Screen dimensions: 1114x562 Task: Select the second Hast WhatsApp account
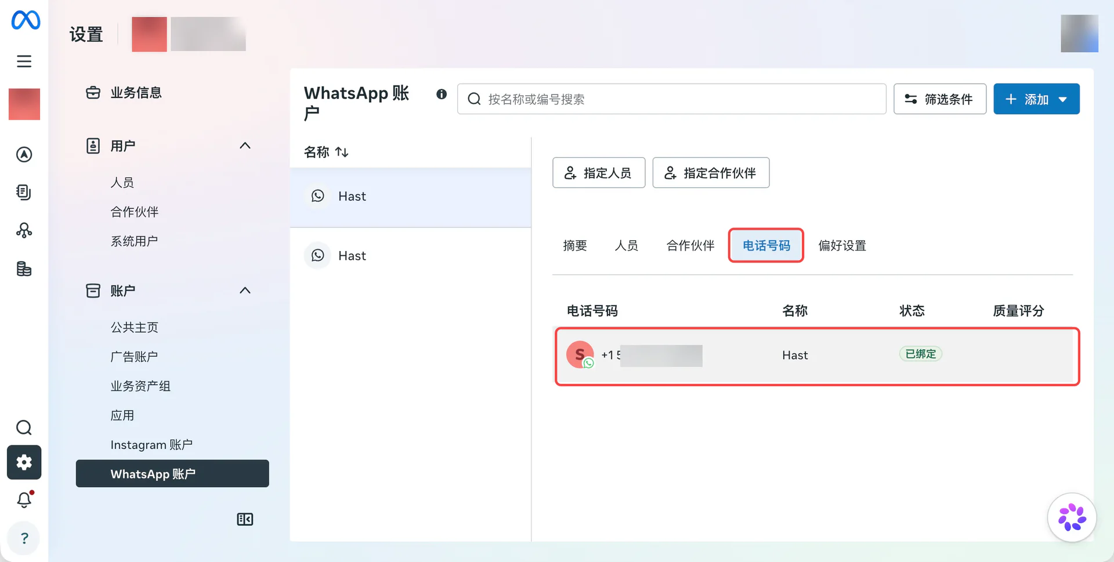coord(410,256)
